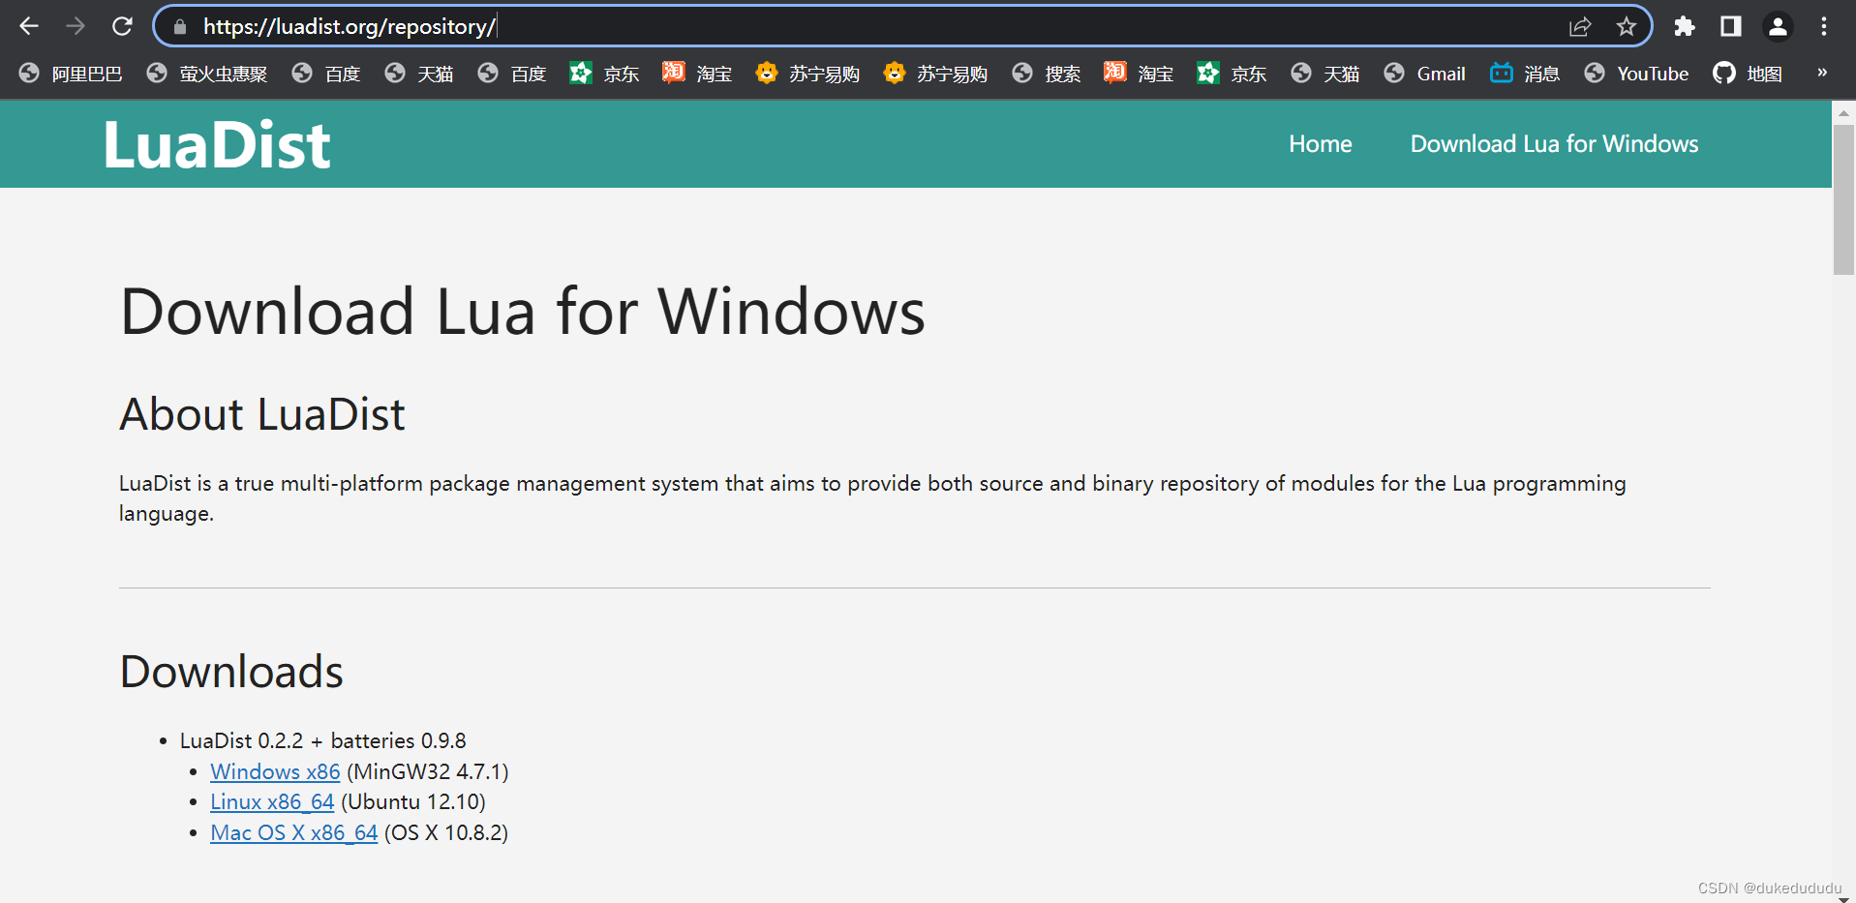Image resolution: width=1856 pixels, height=903 pixels.
Task: Click the Linux x86_64 download link
Action: pos(272,801)
